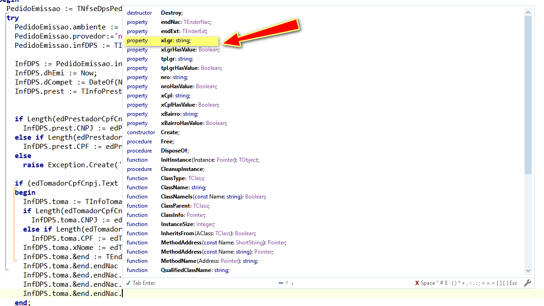Select the highlighted xLgr string property

(x=172, y=40)
